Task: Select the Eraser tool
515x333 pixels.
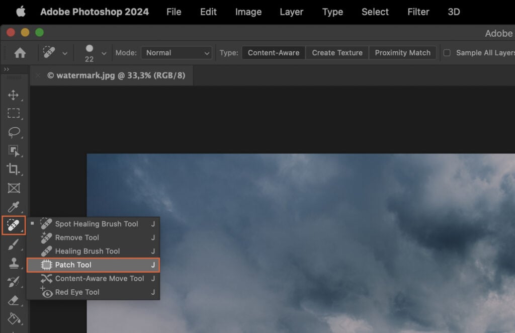Action: [x=14, y=300]
